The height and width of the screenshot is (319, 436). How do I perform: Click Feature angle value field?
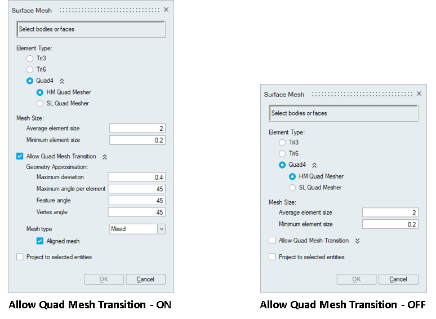click(x=136, y=201)
